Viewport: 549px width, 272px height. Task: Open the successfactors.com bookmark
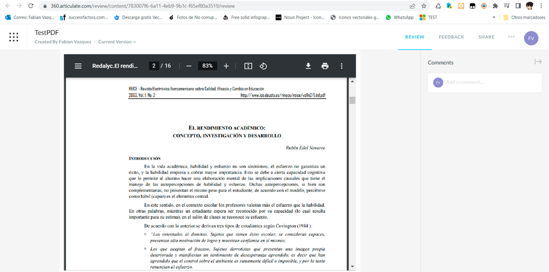(x=84, y=17)
